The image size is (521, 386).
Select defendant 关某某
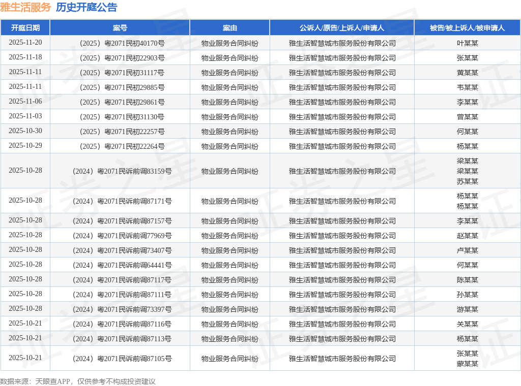(x=467, y=325)
